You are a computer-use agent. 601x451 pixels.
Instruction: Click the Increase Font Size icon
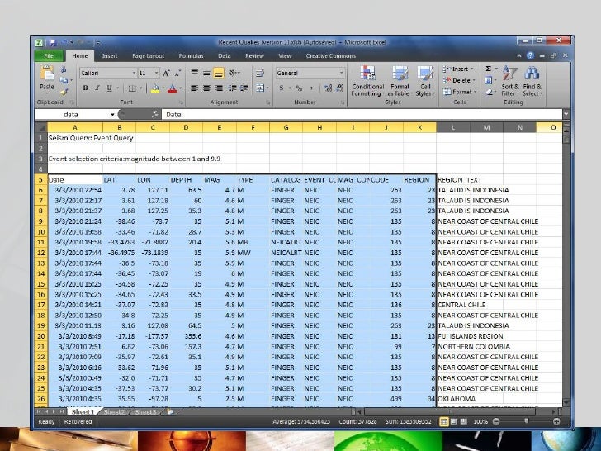(166, 73)
